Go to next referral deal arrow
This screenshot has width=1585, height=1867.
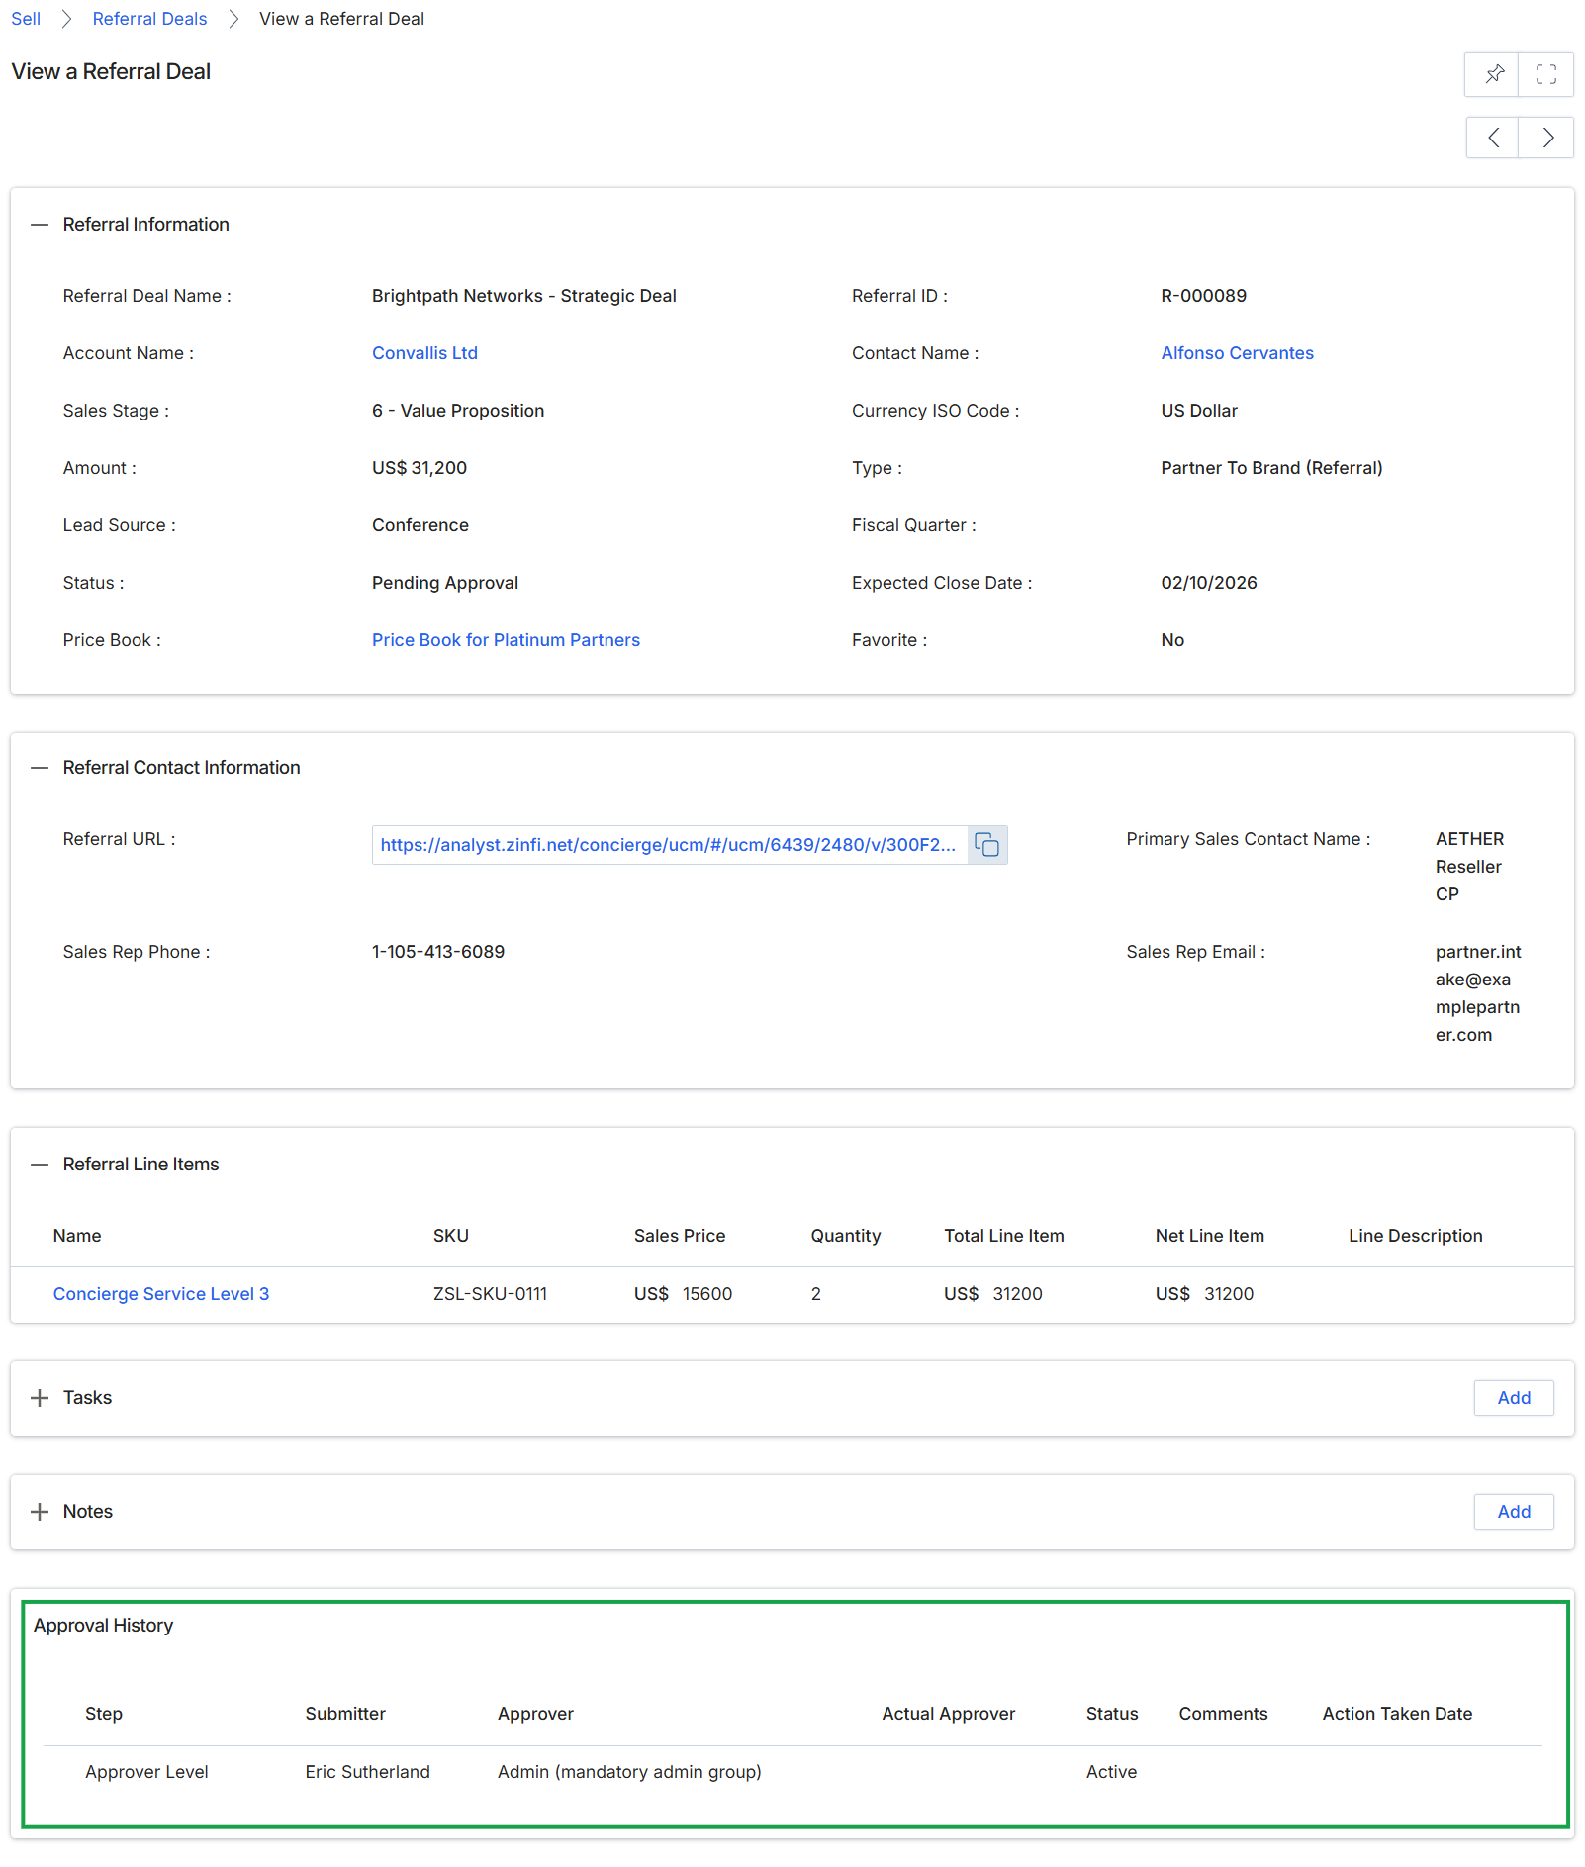coord(1546,138)
